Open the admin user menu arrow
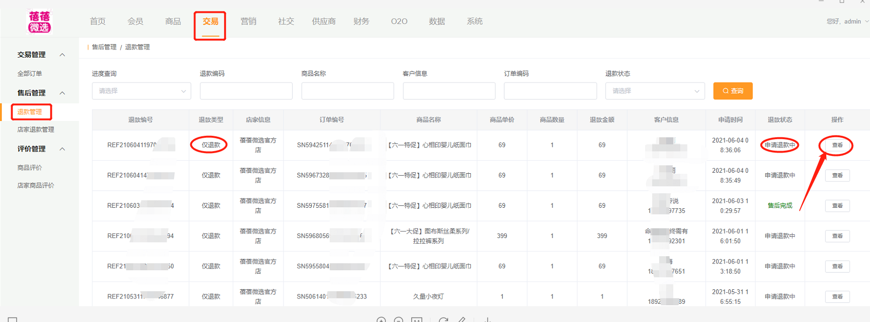Viewport: 870px width, 322px height. (x=867, y=21)
